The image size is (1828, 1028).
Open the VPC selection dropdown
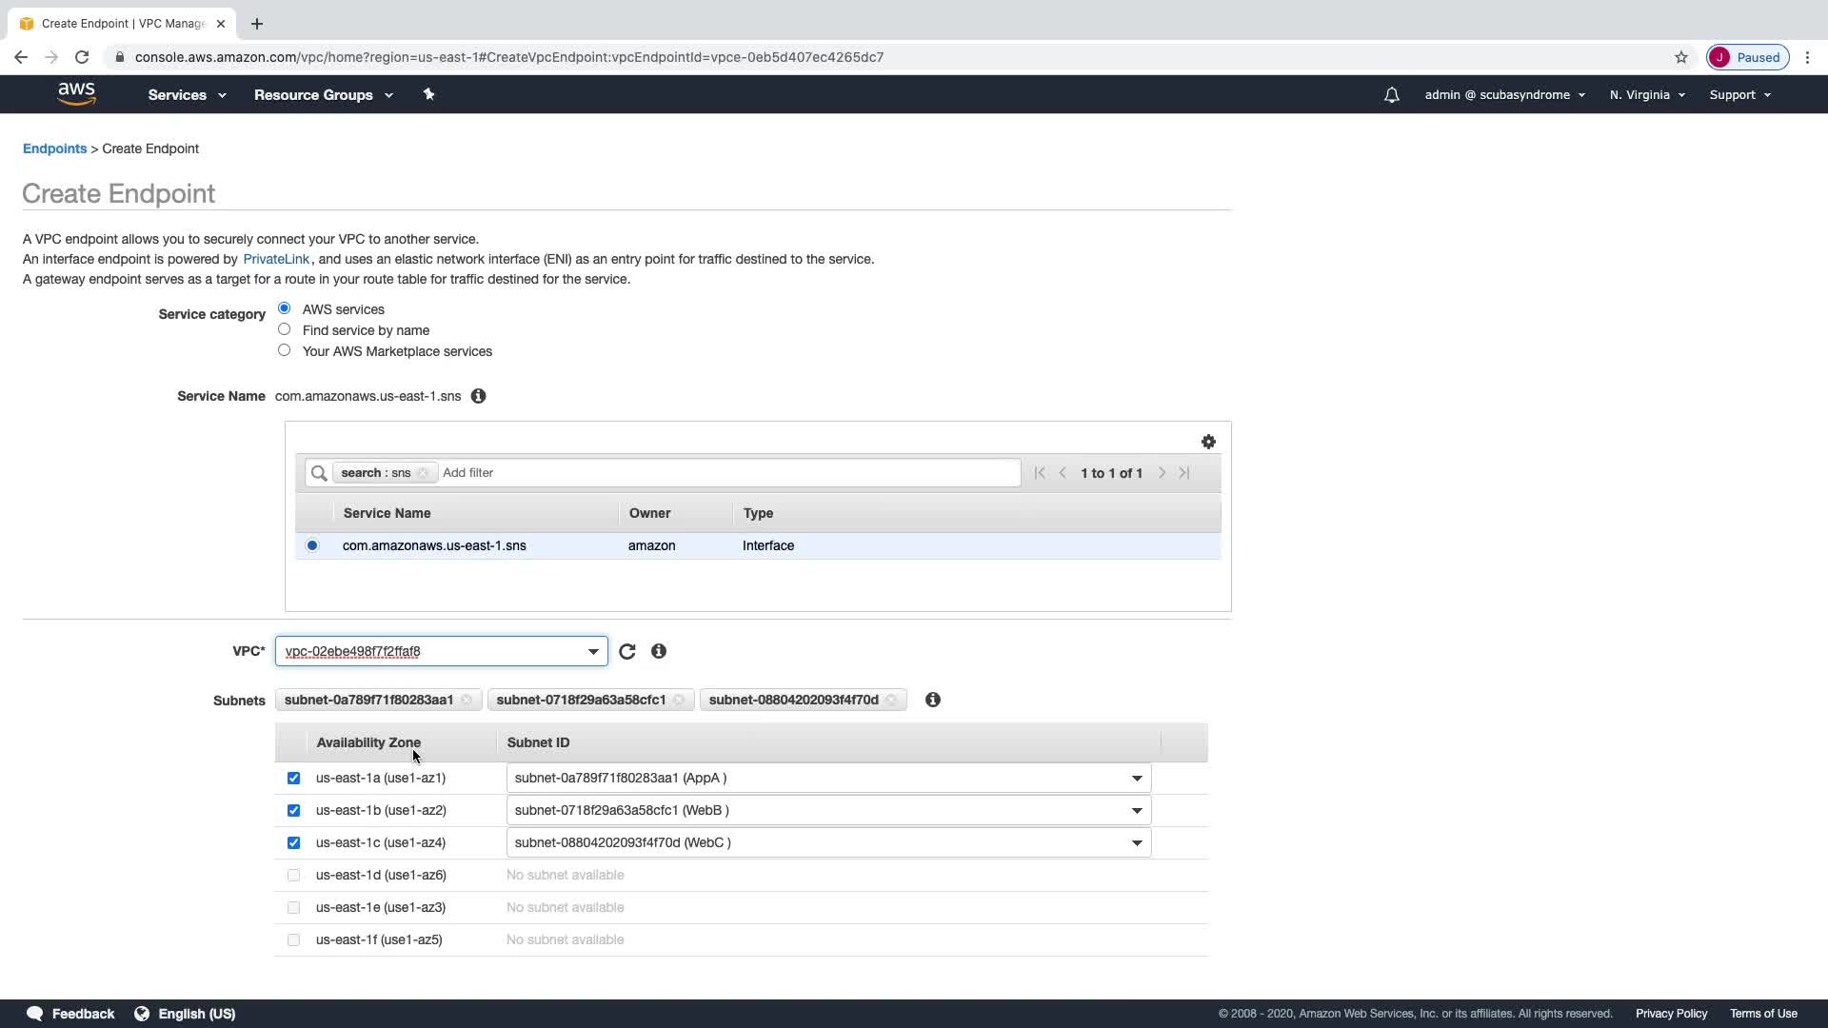pyautogui.click(x=441, y=652)
